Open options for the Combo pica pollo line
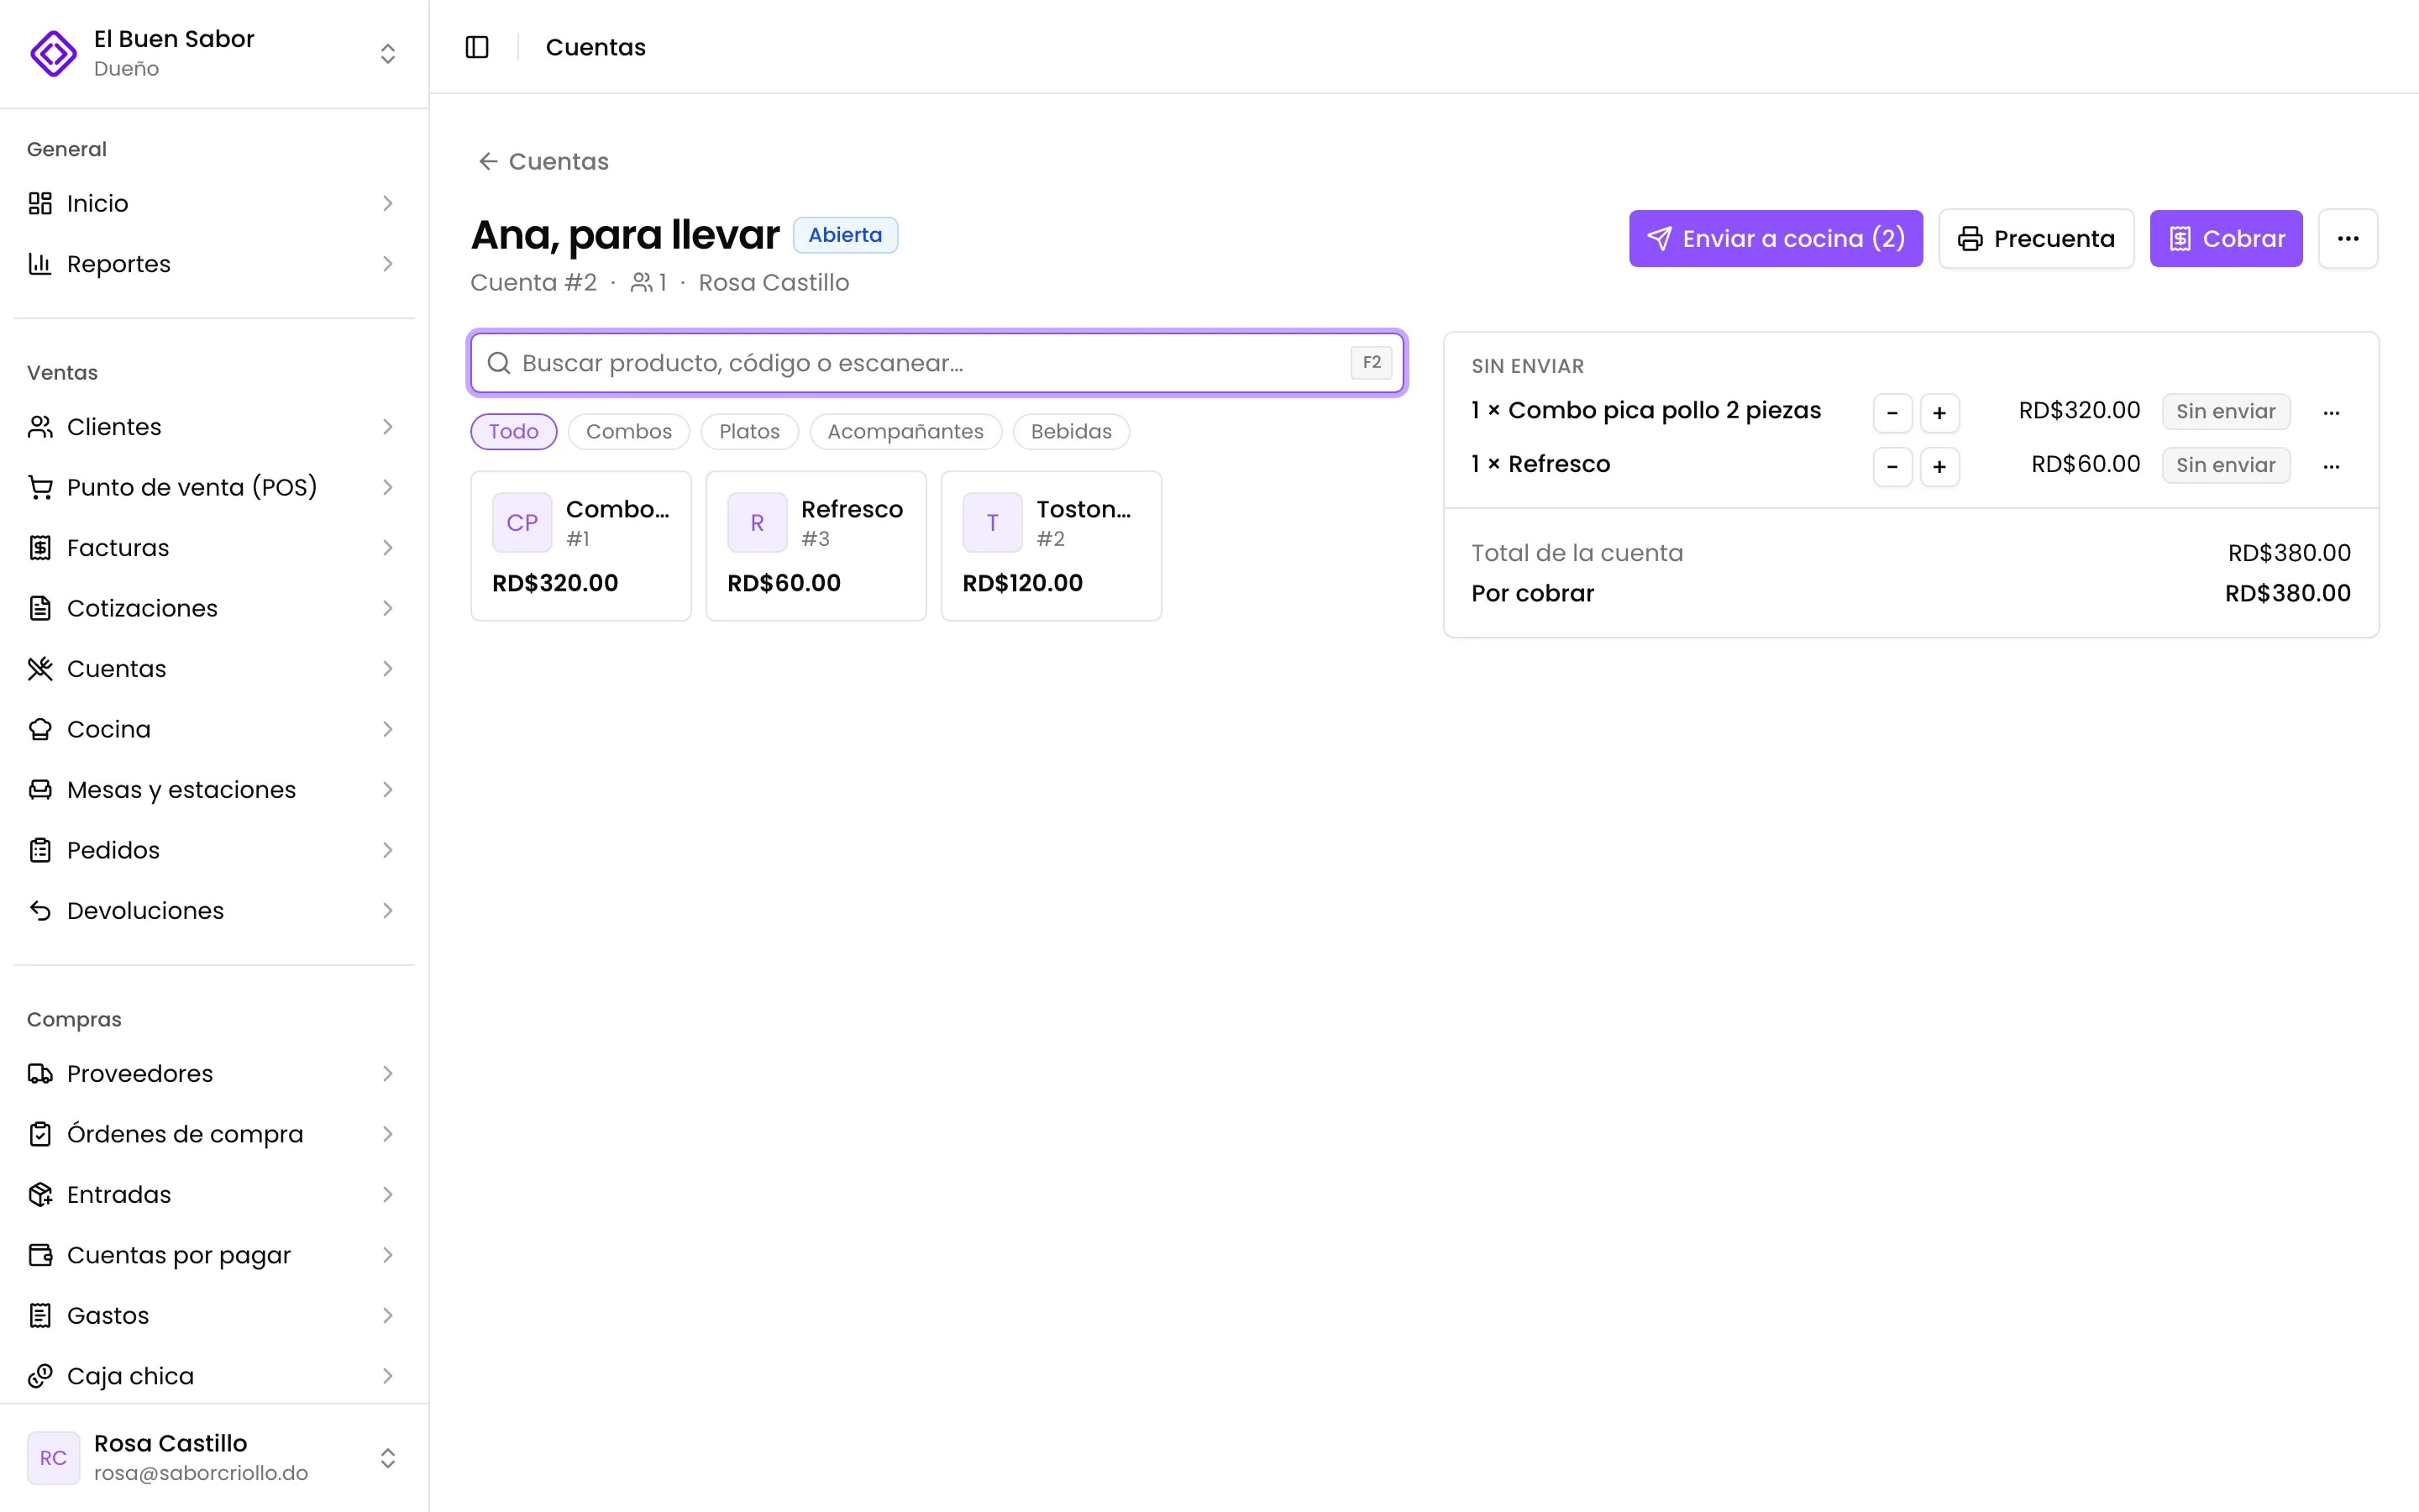The width and height of the screenshot is (2419, 1512). (2331, 412)
